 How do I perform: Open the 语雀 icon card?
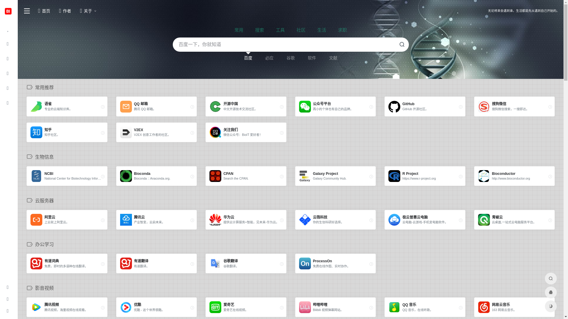click(36, 107)
